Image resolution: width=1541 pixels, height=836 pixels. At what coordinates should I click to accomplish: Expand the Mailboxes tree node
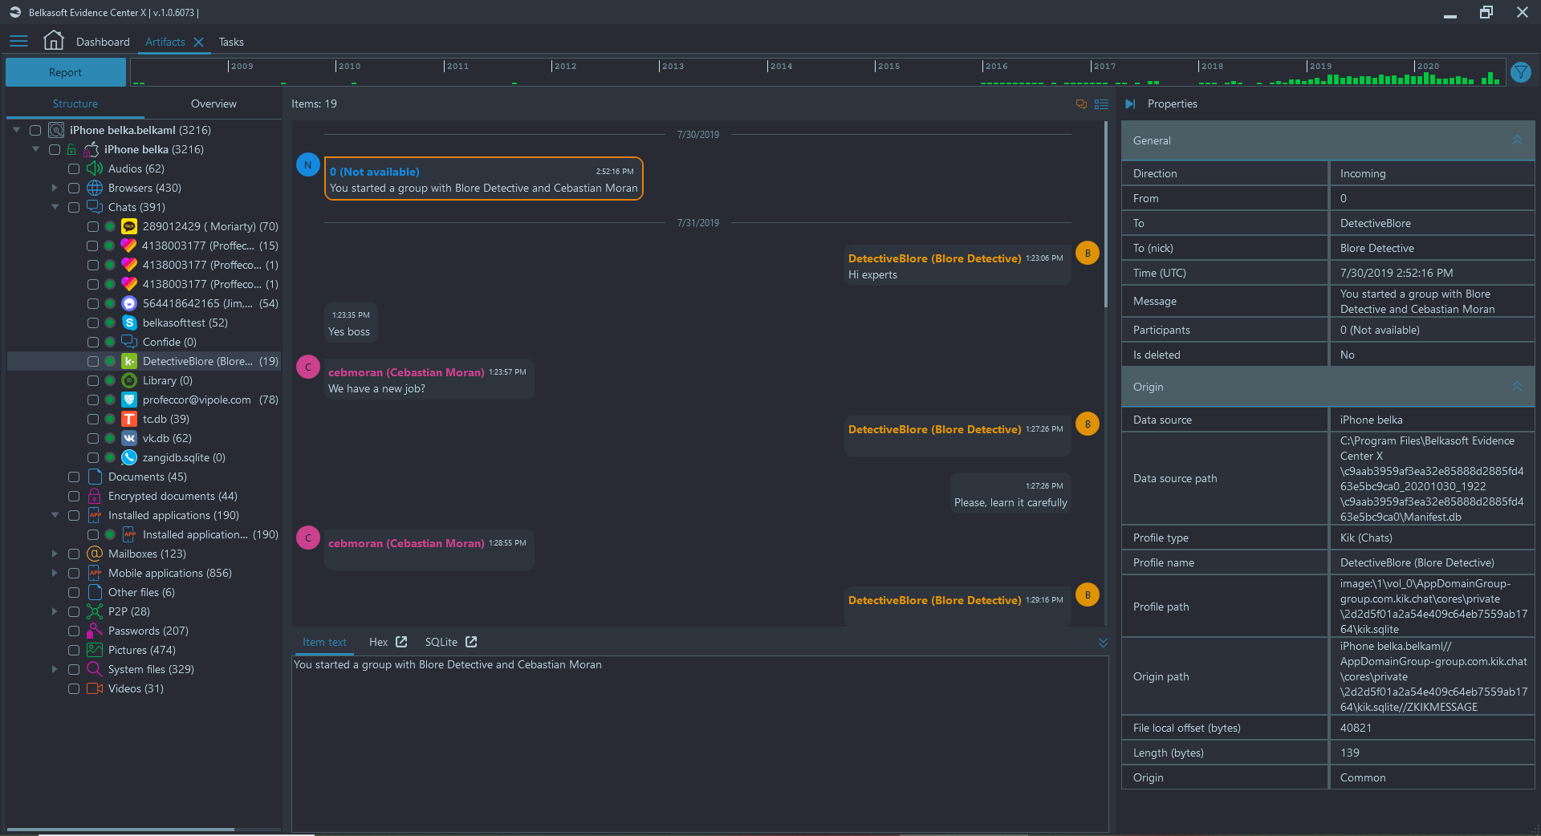55,554
